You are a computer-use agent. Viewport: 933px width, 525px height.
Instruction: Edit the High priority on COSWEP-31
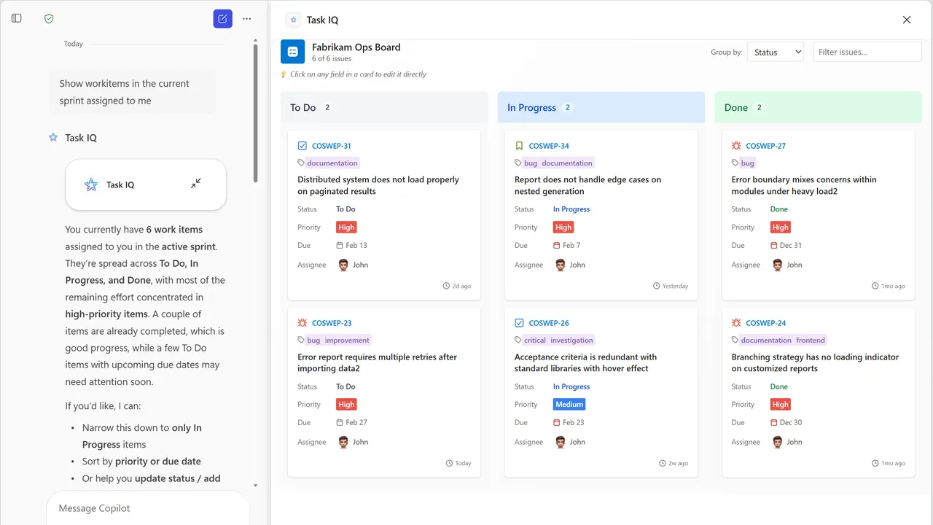click(x=346, y=227)
